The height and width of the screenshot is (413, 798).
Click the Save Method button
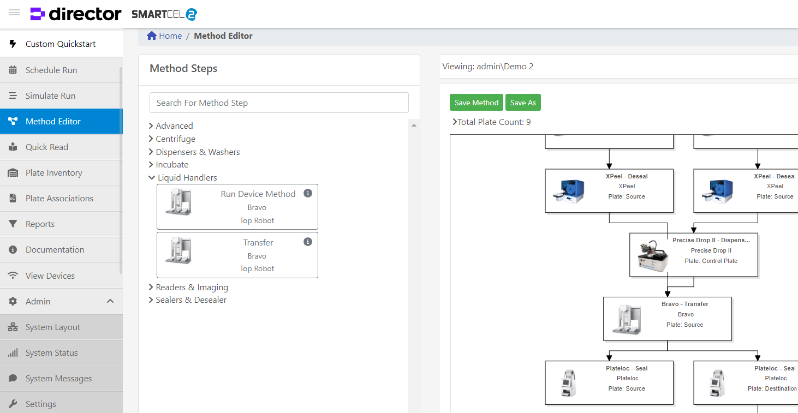(x=477, y=103)
